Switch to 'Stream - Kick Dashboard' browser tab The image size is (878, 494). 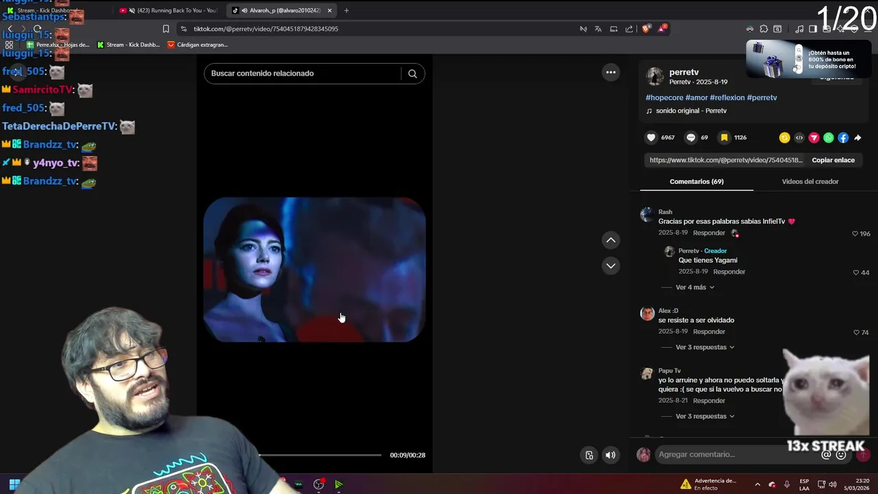pyautogui.click(x=48, y=10)
